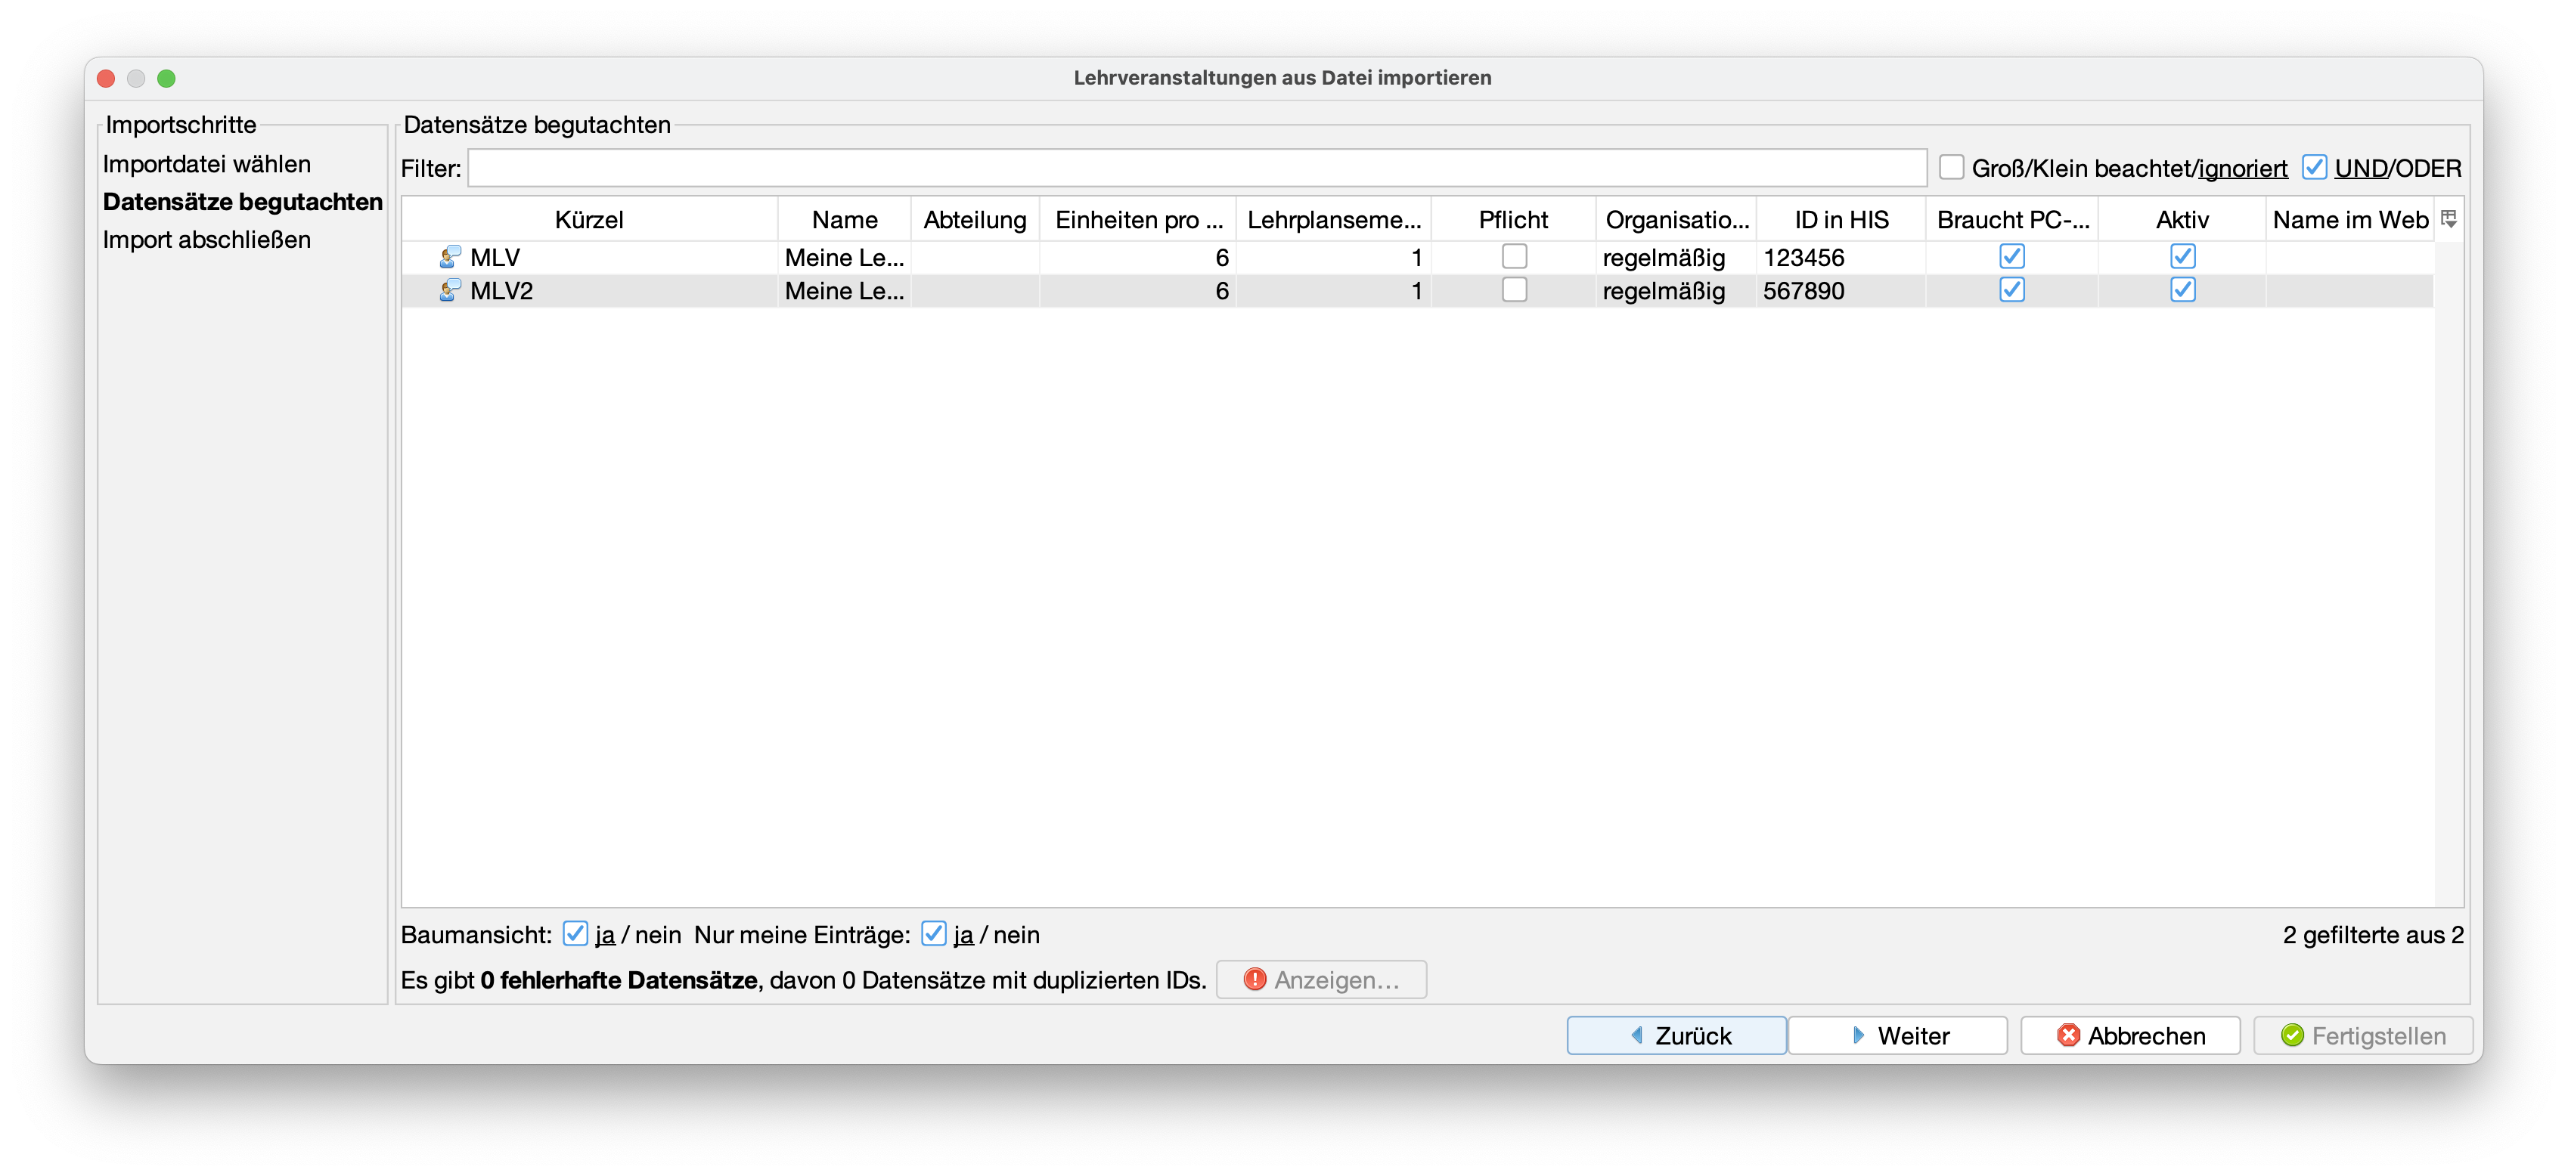Screen dimensions: 2568x1176
Task: Toggle the Pflicht checkbox for MLV
Action: [1513, 256]
